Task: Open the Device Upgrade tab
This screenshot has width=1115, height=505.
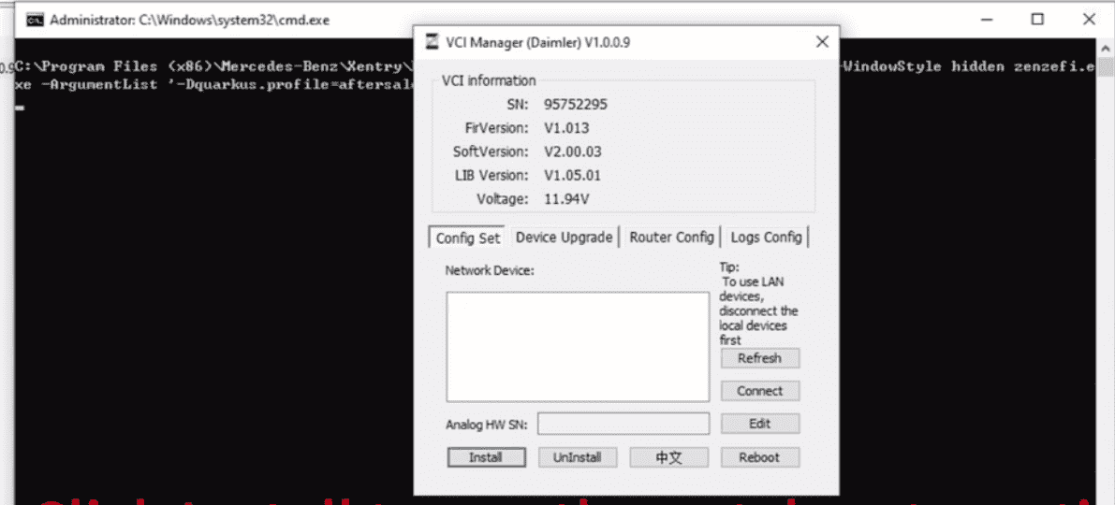Action: pyautogui.click(x=564, y=238)
